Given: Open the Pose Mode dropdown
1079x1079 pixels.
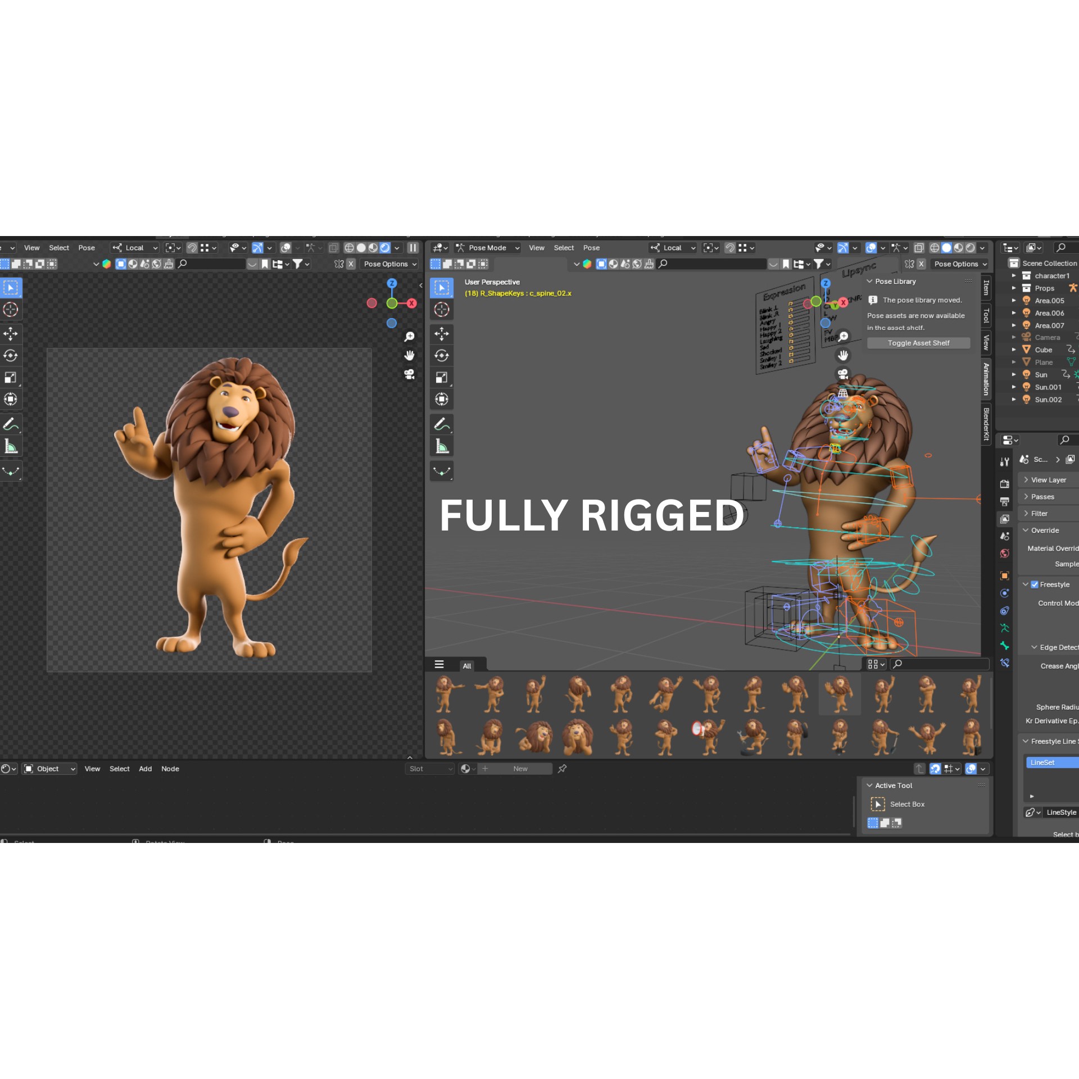Looking at the screenshot, I should (x=487, y=247).
